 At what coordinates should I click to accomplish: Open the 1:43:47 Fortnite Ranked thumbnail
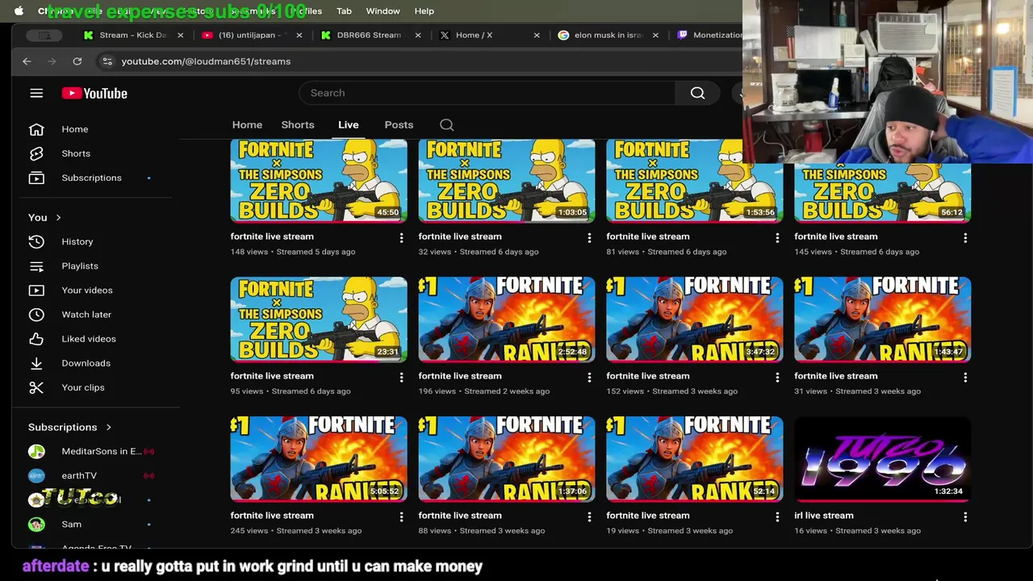[883, 320]
